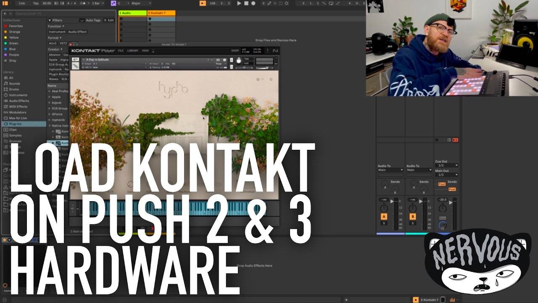
Task: Select the Yellow collection label
Action: (x=14, y=37)
